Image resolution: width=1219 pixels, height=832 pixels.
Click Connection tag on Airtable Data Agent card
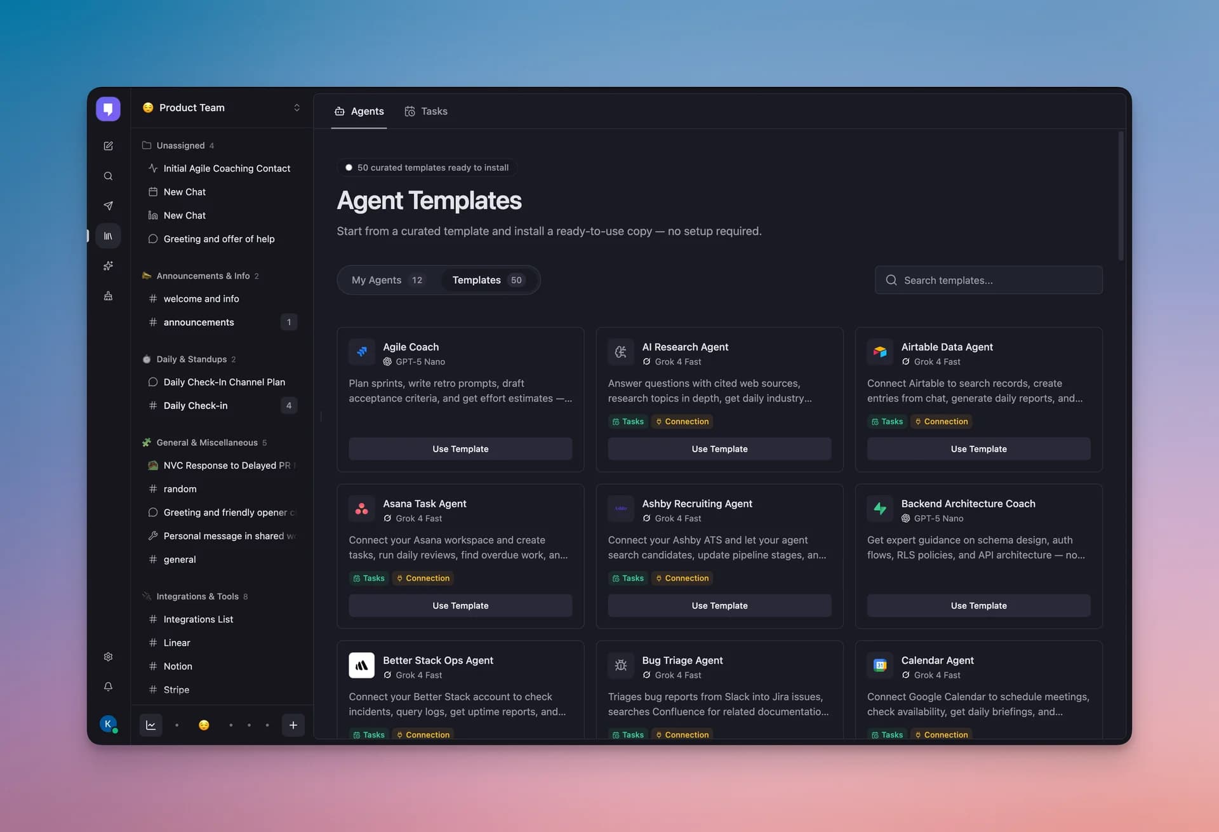click(x=941, y=422)
